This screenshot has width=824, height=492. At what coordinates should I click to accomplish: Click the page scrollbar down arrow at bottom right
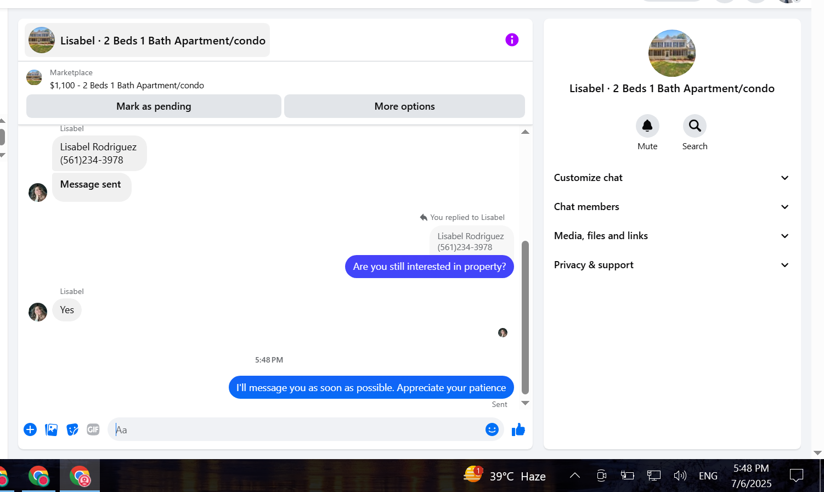pyautogui.click(x=817, y=453)
